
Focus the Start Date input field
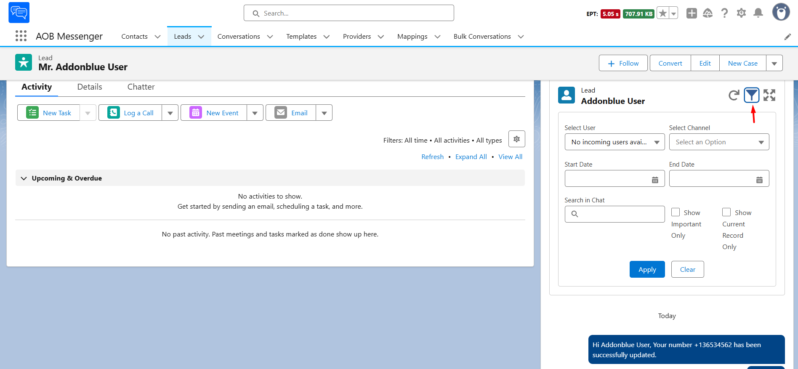point(615,178)
